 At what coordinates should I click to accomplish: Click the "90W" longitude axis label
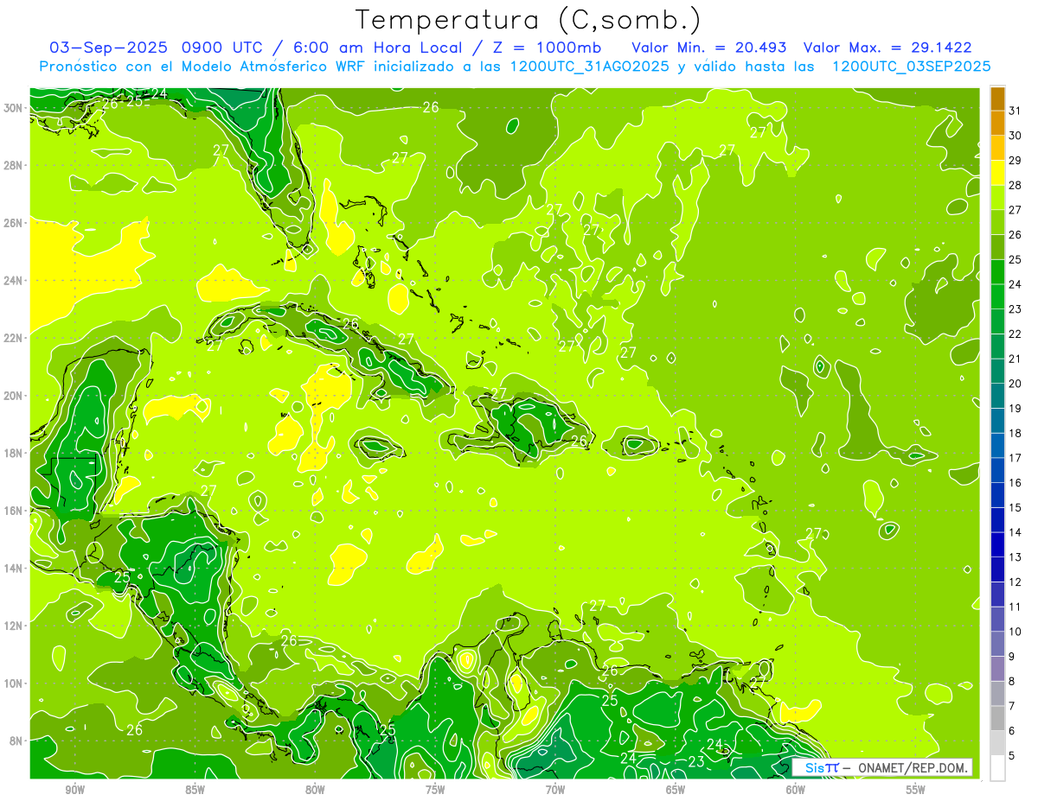pyautogui.click(x=75, y=790)
